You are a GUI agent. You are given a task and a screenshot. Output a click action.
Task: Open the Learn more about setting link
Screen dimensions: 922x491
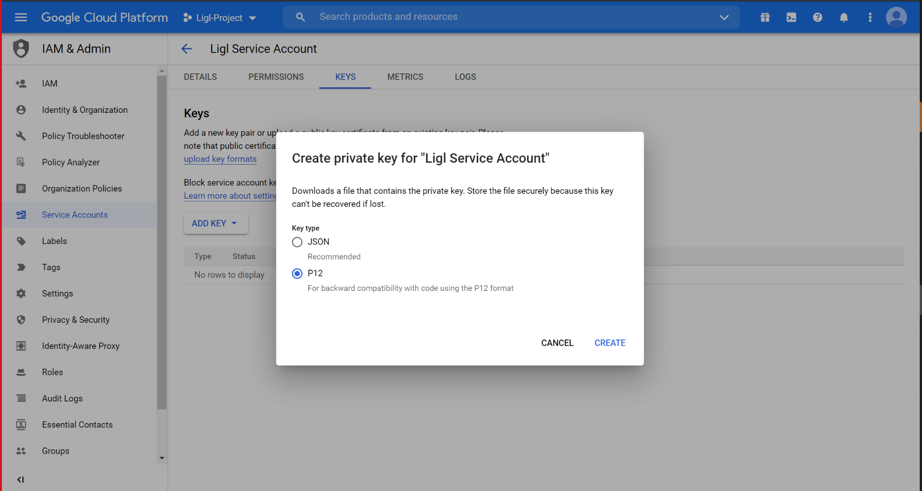click(x=230, y=196)
